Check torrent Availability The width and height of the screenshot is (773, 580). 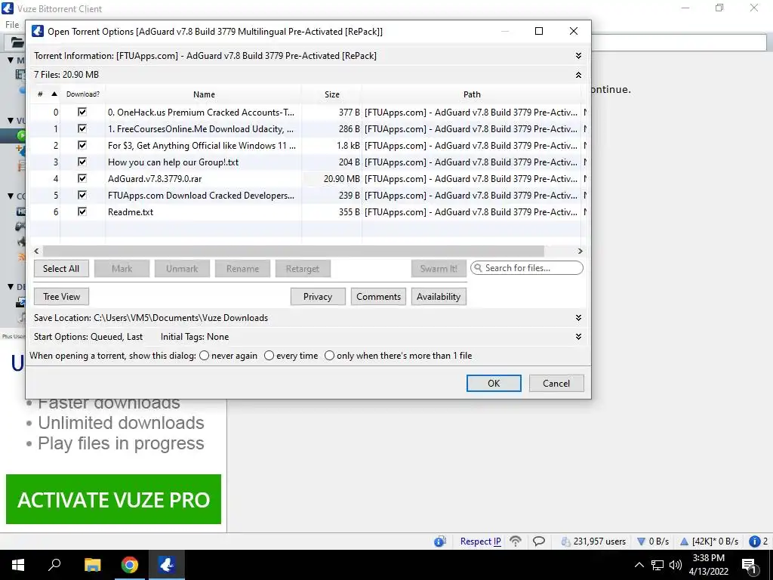click(x=439, y=297)
